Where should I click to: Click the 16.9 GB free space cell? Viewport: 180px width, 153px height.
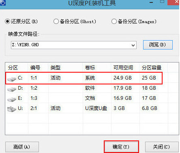point(122,98)
